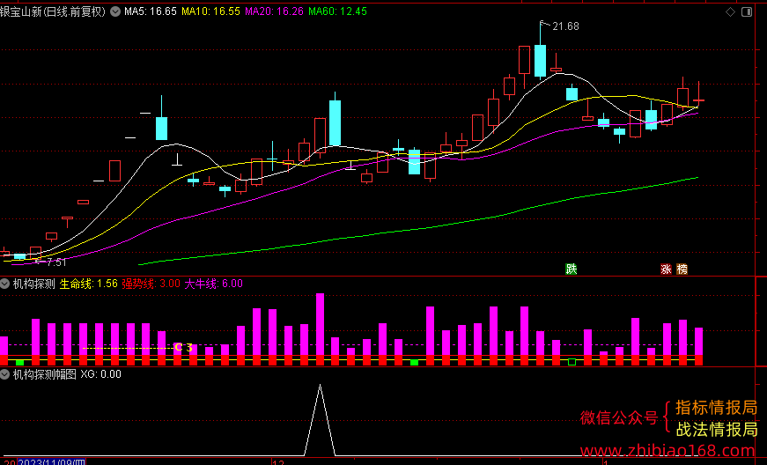Viewport: 767px width, 465px height.
Task: Click the green 跌 marker tag
Action: (571, 269)
